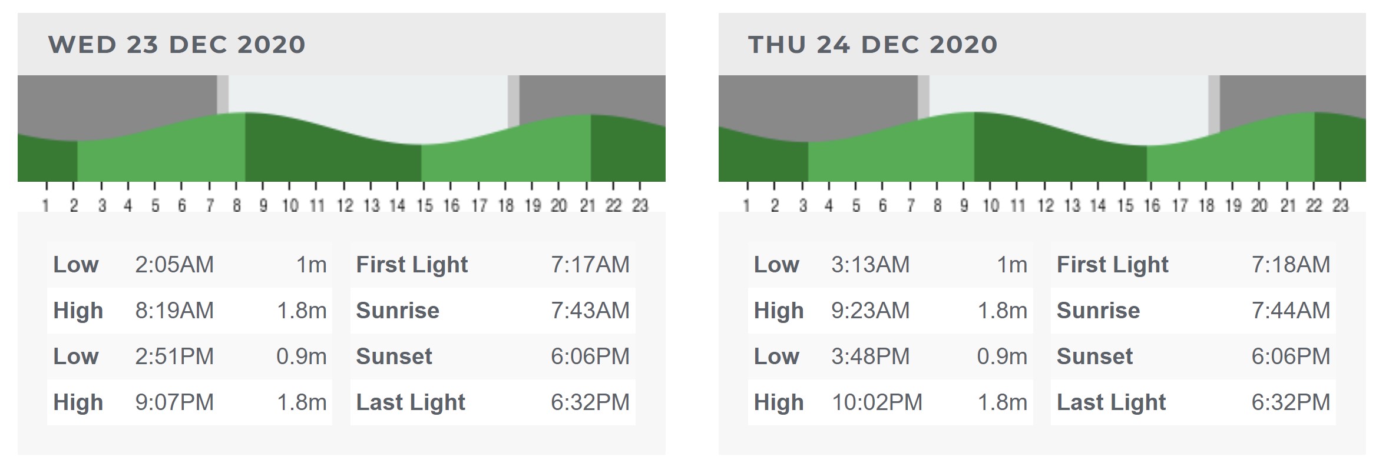Select the 9:07PM high tide row
The image size is (1389, 473).
tap(190, 402)
